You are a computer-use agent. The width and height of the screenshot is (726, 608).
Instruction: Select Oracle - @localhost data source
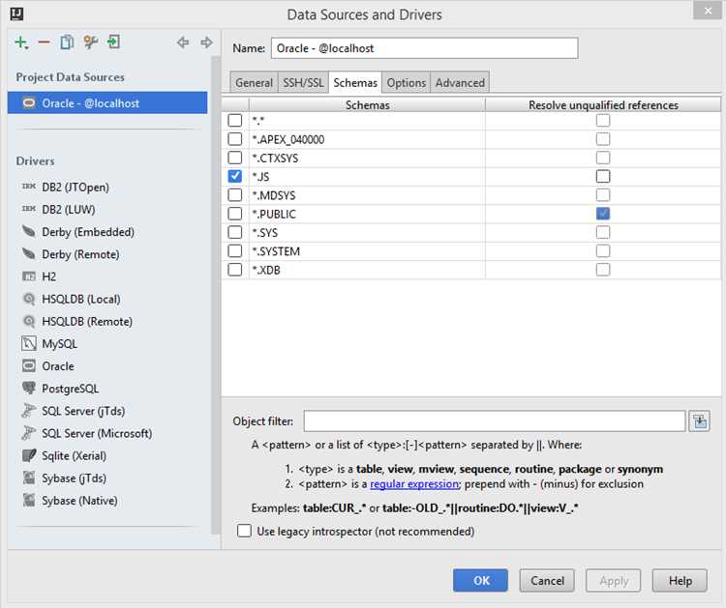[107, 103]
